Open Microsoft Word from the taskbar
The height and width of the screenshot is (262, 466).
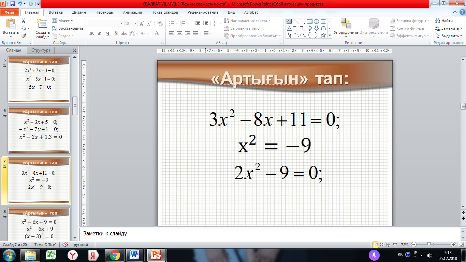pyautogui.click(x=135, y=255)
